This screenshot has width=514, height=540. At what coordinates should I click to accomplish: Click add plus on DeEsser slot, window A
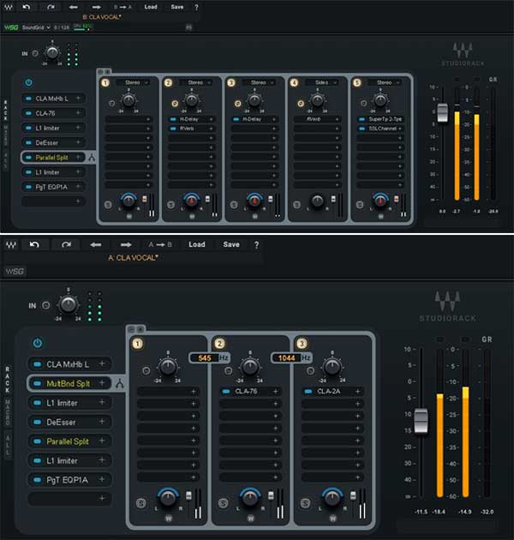[x=102, y=422]
